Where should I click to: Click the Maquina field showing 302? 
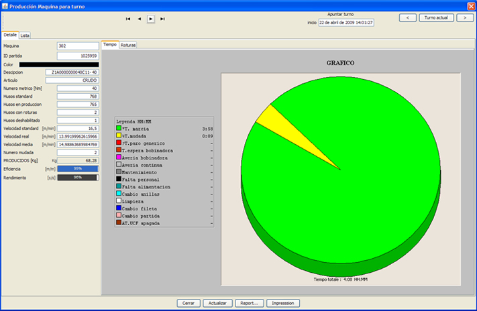point(78,46)
